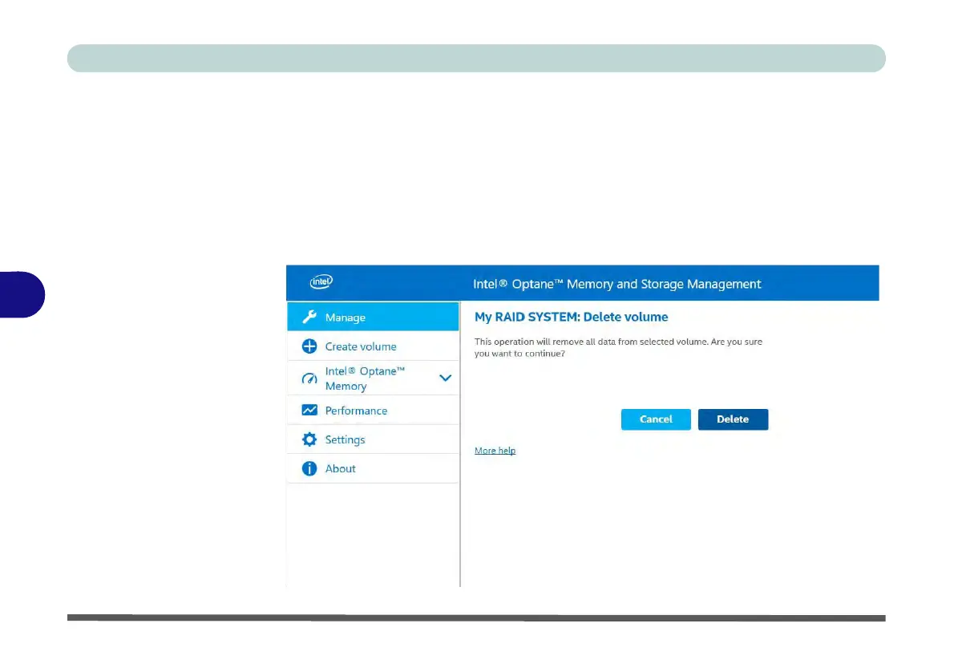
Task: Click the About info icon
Action: 309,468
